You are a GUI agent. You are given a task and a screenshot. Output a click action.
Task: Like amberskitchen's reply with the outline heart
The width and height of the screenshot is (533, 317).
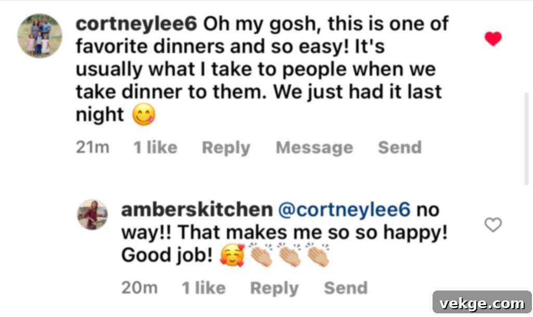(493, 225)
